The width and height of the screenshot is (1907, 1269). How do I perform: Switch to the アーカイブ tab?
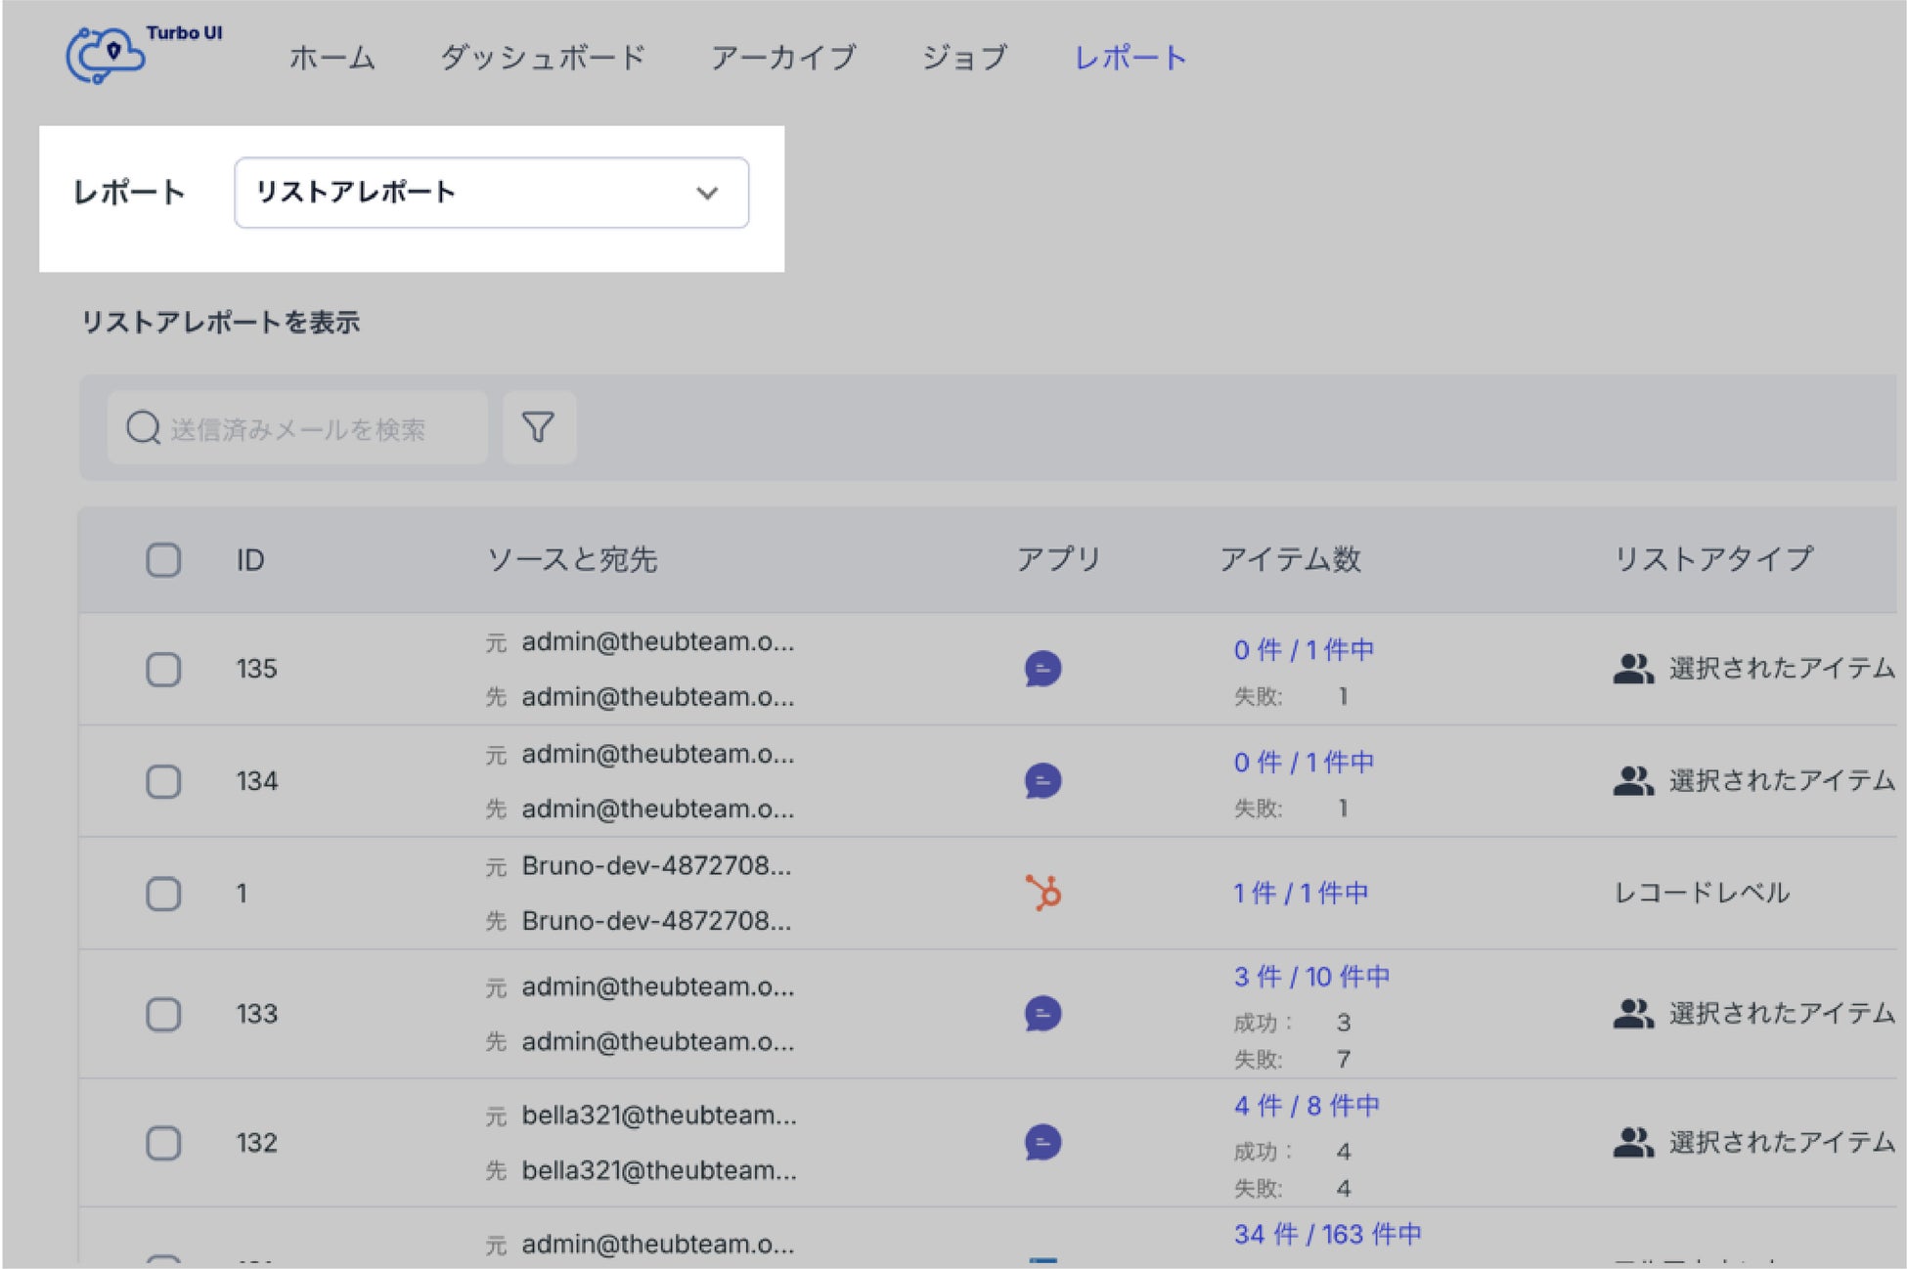click(782, 58)
